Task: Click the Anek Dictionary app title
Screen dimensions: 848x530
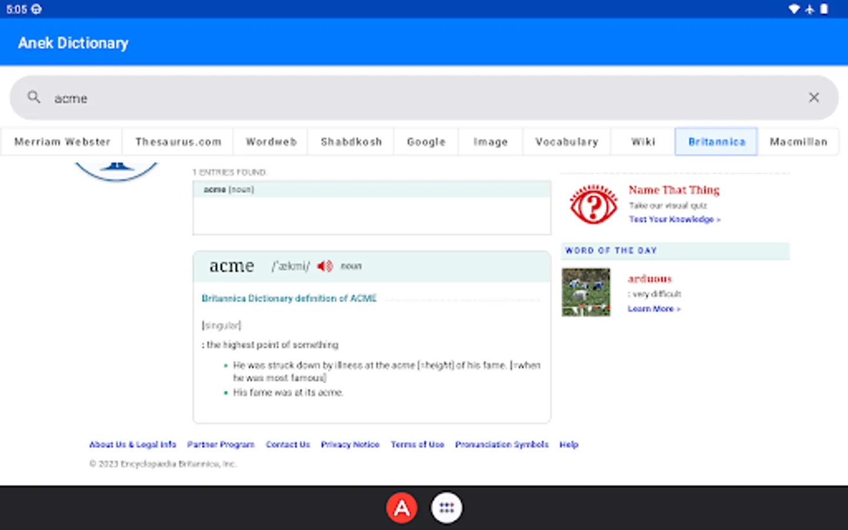Action: (73, 43)
